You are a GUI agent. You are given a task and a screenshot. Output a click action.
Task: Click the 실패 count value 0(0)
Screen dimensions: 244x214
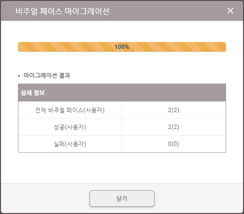click(174, 144)
